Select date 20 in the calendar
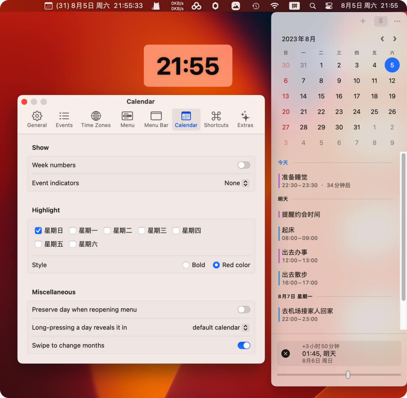This screenshot has width=407, height=398. click(286, 112)
